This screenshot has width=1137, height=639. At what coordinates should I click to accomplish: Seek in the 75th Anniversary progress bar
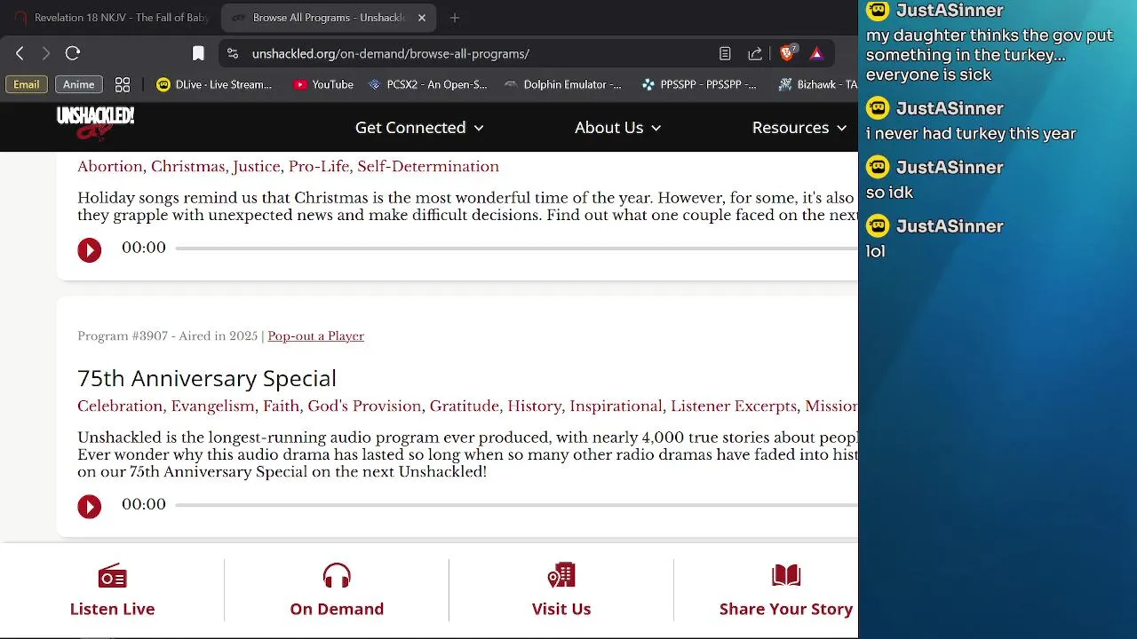516,505
